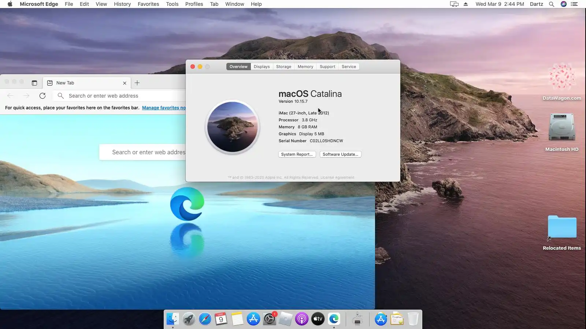Open the Edit menu
586x329 pixels.
tap(84, 4)
